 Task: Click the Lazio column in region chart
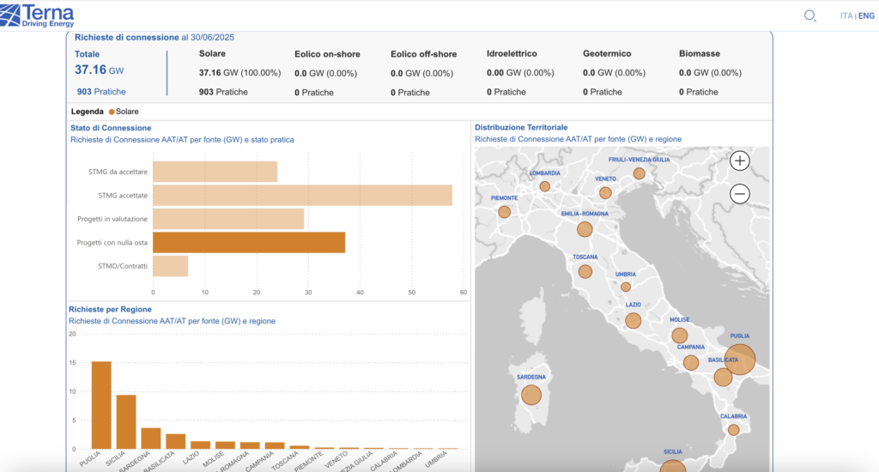point(200,445)
